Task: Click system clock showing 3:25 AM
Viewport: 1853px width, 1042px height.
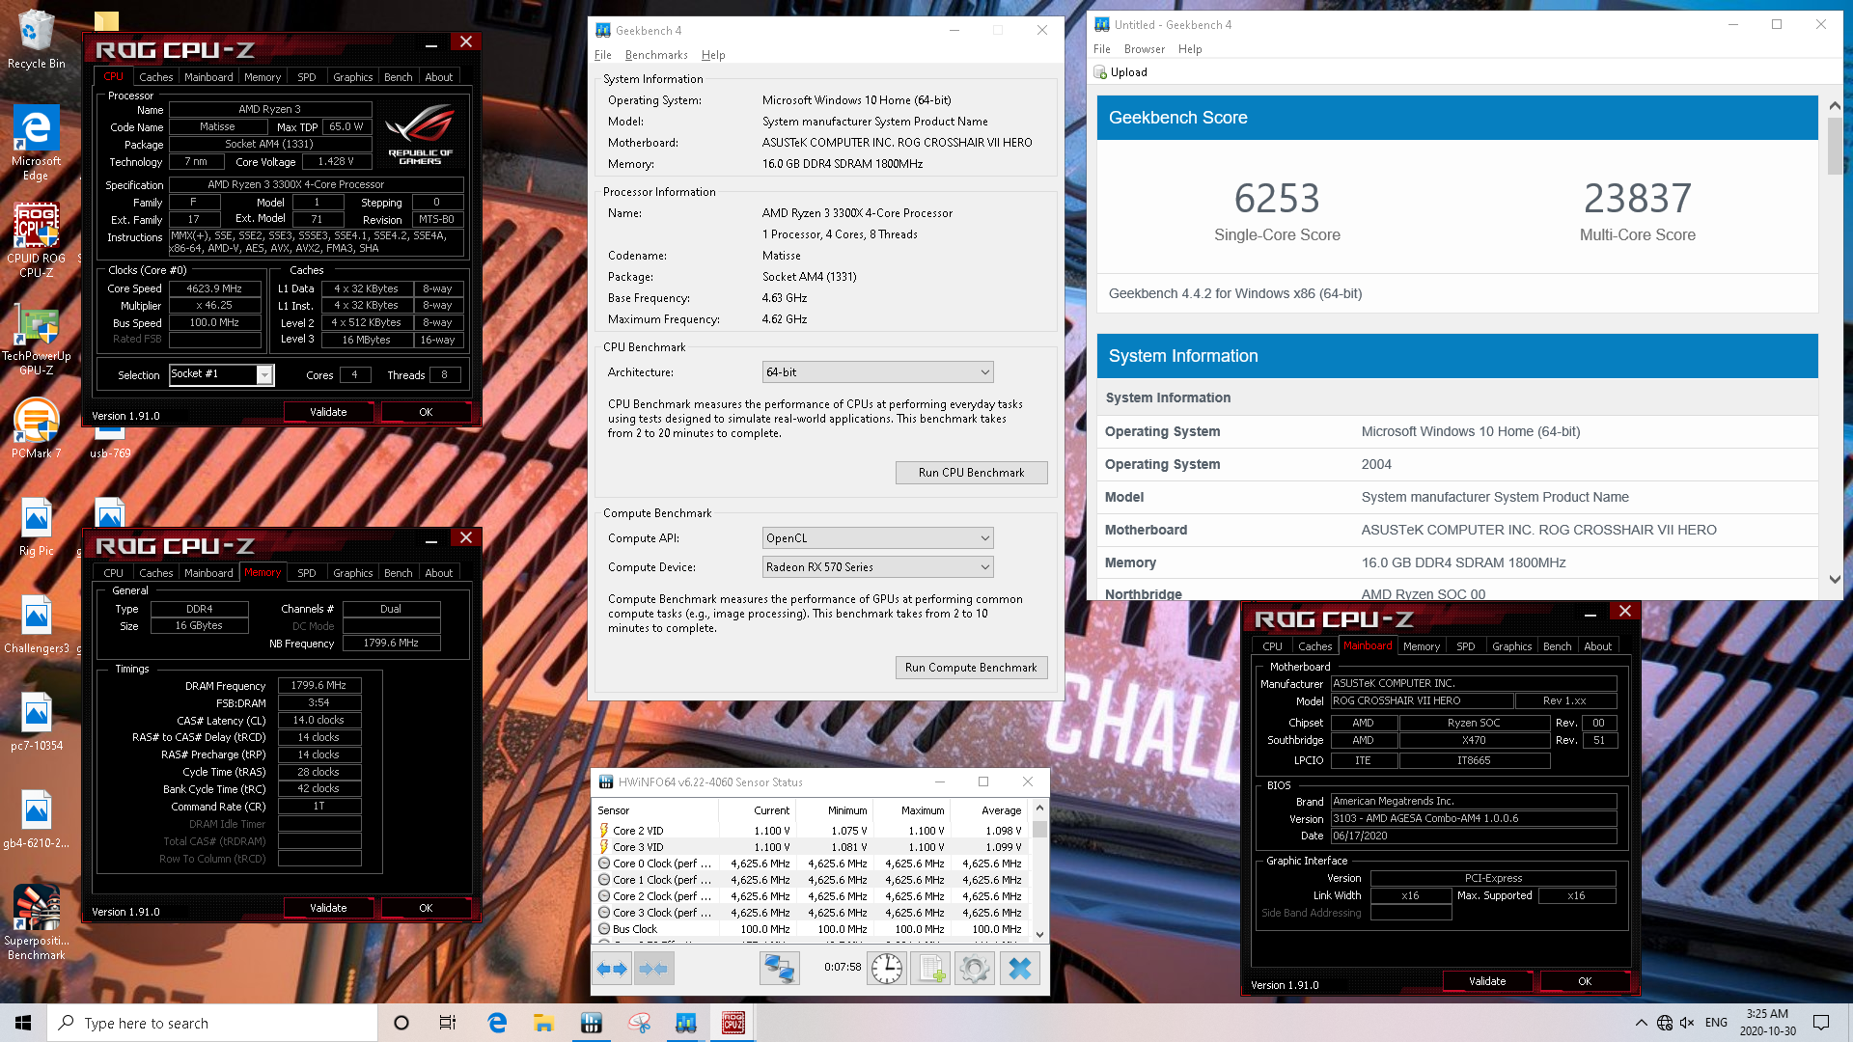Action: pos(1767,1023)
